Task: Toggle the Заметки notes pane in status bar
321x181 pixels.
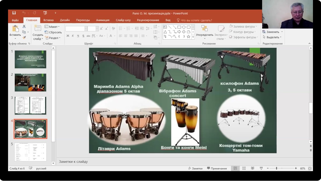Action: [x=195, y=168]
